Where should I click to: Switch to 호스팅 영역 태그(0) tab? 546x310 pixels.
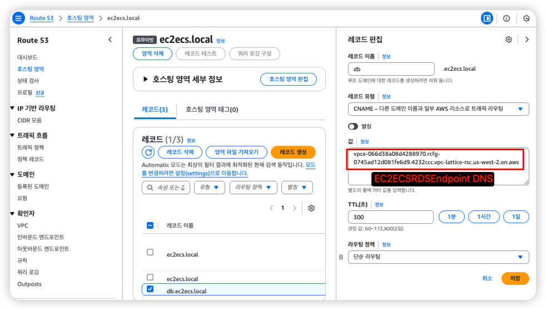(x=212, y=110)
